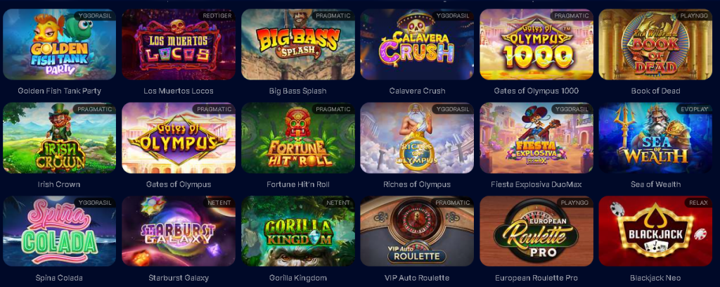Image resolution: width=720 pixels, height=287 pixels.
Task: Open the Calavera Crush game image
Action: pyautogui.click(x=417, y=44)
